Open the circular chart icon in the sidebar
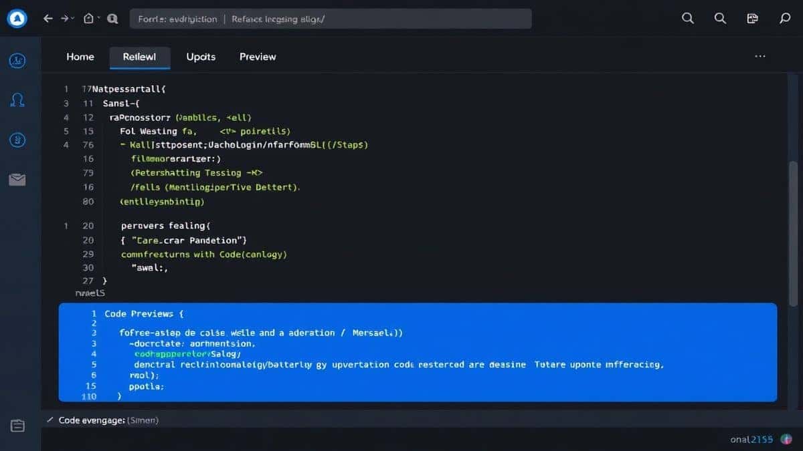Image resolution: width=803 pixels, height=451 pixels. (17, 61)
